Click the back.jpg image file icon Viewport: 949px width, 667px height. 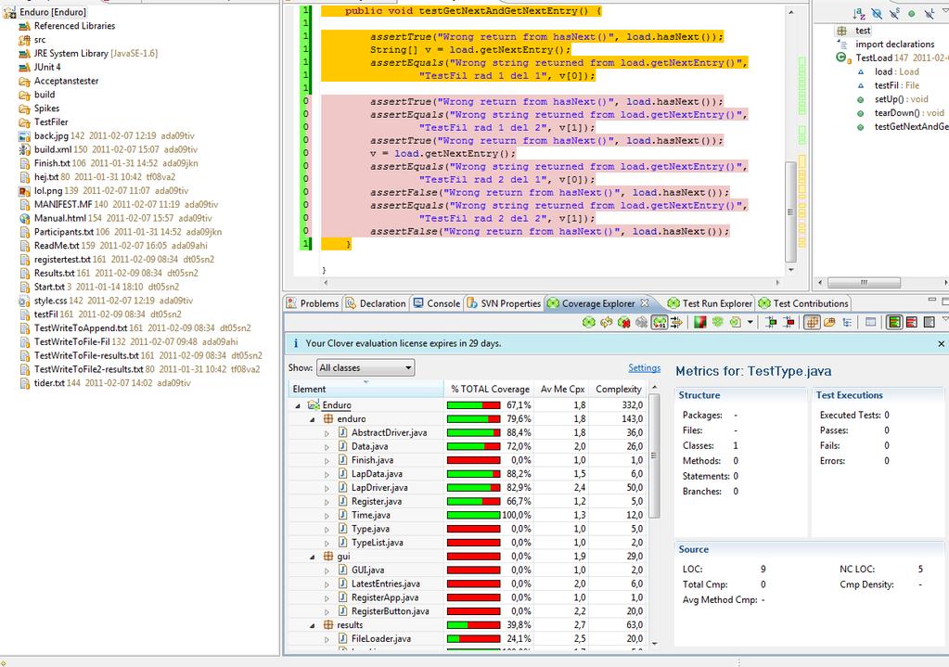tap(24, 136)
